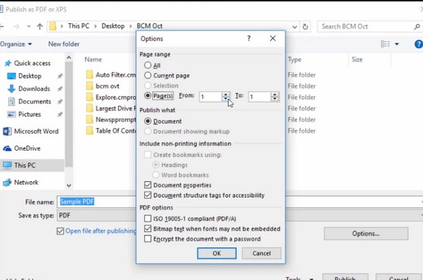Select Network in the navigation pane
This screenshot has height=280, width=423.
[21, 182]
